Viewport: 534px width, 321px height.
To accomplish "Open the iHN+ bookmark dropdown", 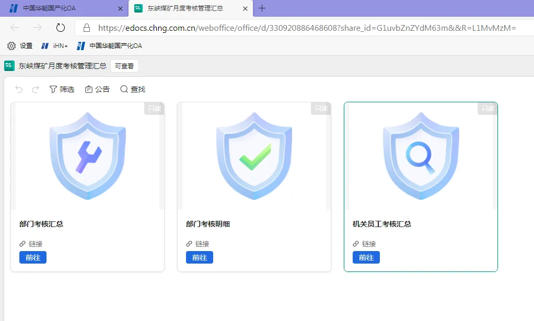I will click(54, 45).
